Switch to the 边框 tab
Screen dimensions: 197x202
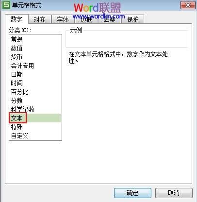[86, 20]
